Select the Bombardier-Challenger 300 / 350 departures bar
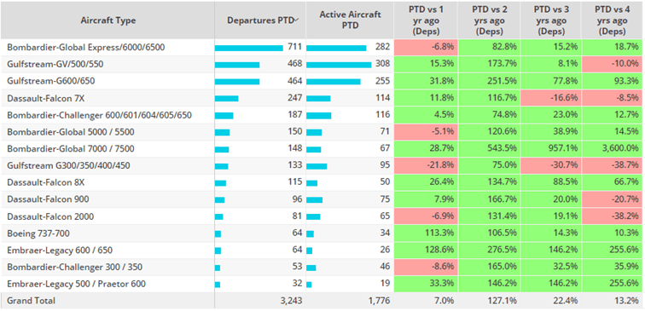This screenshot has height=311, width=645. pos(218,268)
